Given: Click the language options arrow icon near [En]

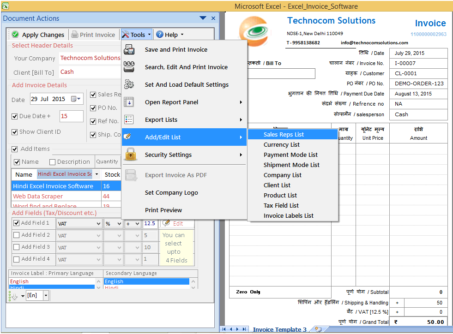Looking at the screenshot, I should (13, 296).
